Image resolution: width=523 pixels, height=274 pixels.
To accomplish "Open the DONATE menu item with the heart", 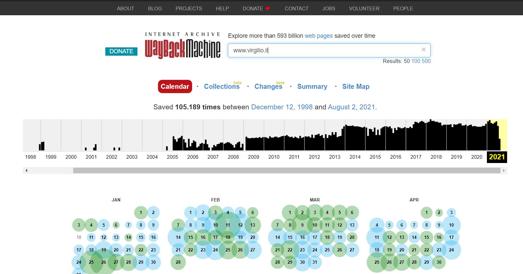I will 256,9.
